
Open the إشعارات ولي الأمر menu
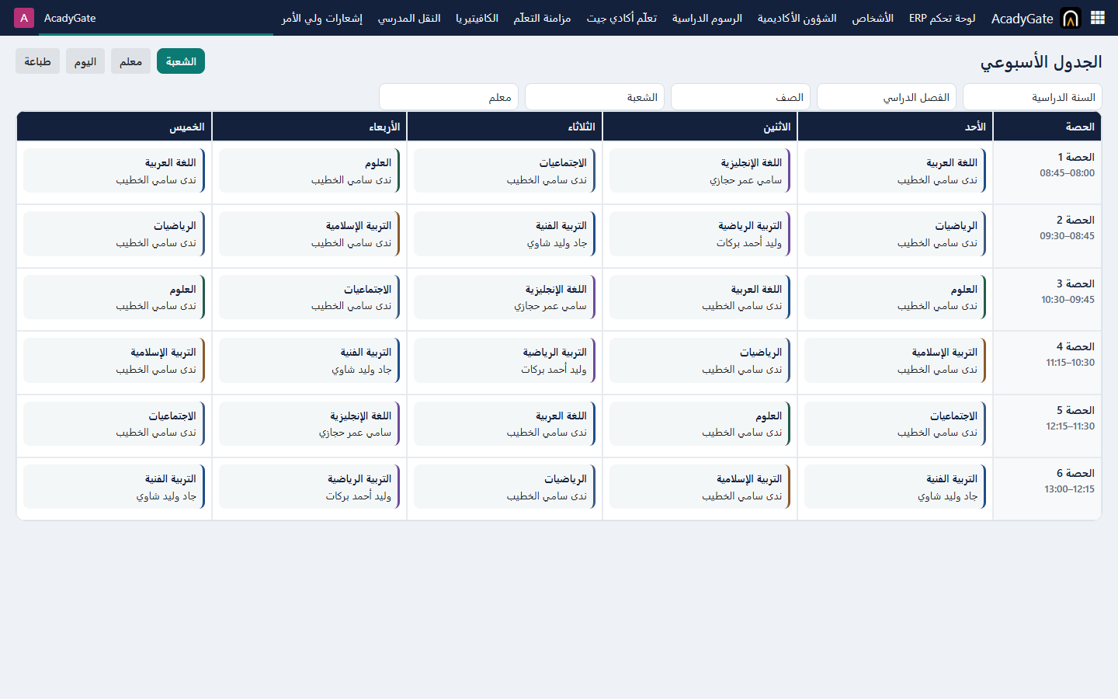[321, 18]
